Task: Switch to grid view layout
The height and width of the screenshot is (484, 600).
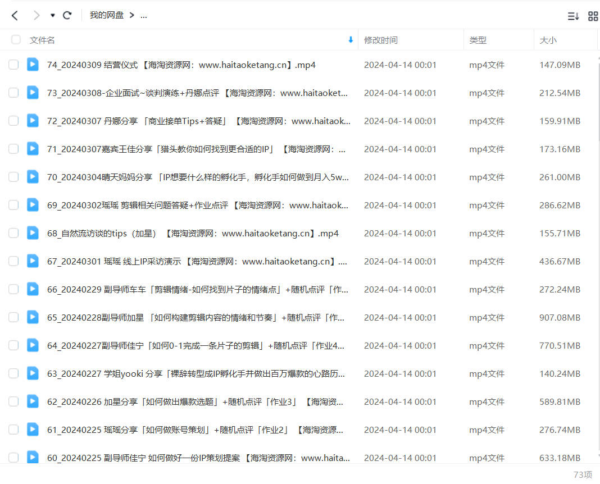Action: (x=593, y=16)
